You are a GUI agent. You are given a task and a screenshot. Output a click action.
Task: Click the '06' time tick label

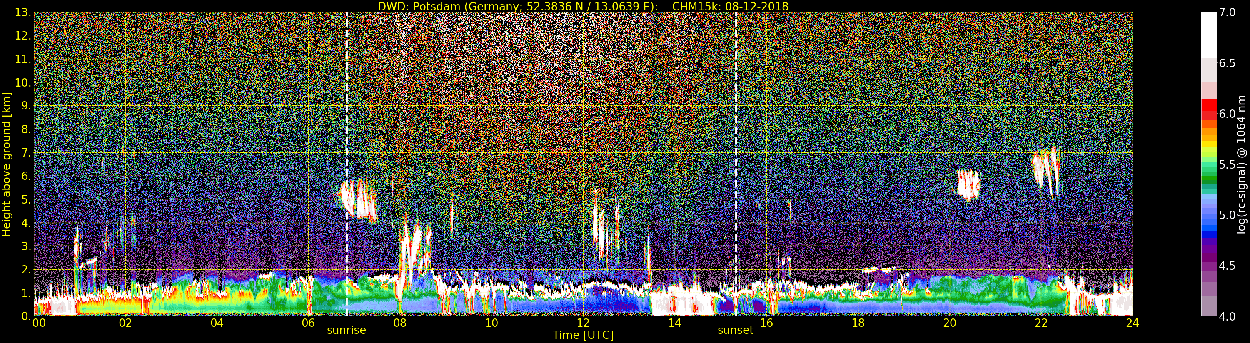click(x=309, y=323)
